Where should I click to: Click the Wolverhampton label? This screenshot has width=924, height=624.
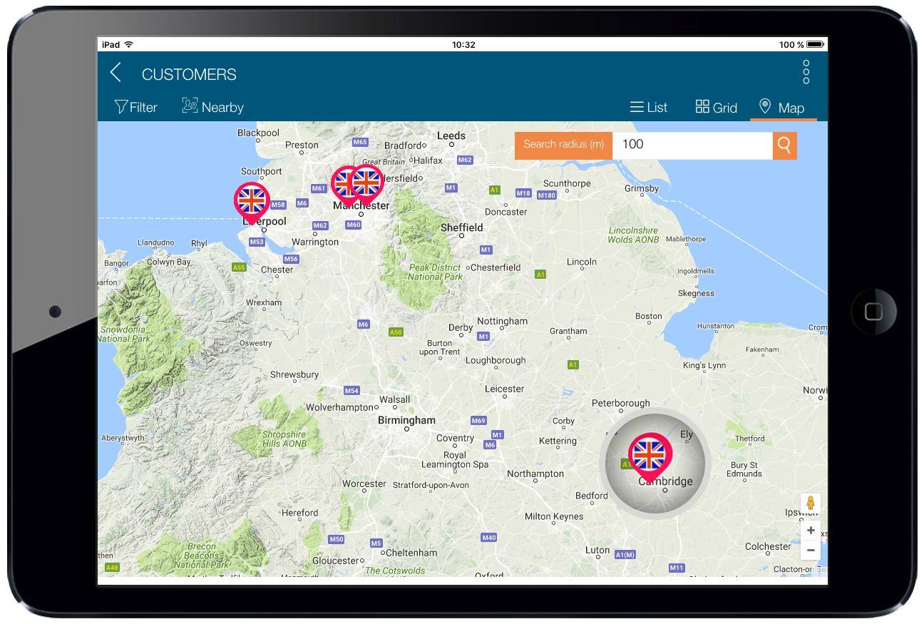340,407
